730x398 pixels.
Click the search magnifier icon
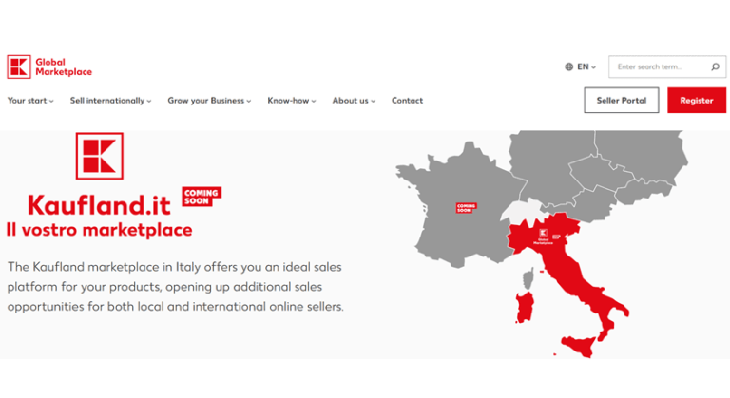point(715,67)
